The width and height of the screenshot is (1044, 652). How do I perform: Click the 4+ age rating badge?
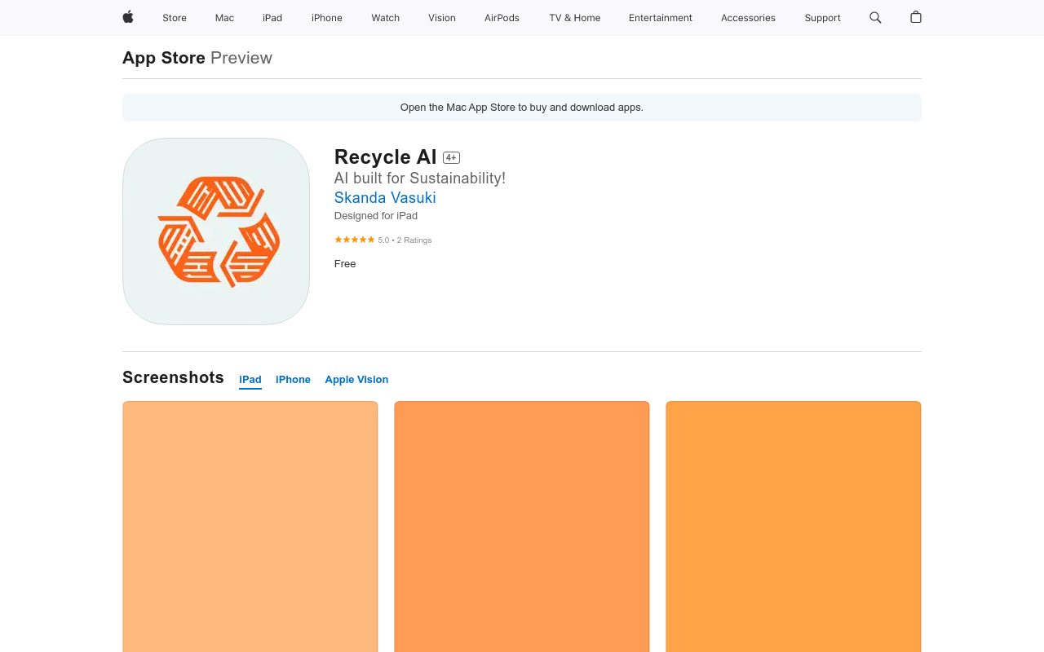coord(451,157)
